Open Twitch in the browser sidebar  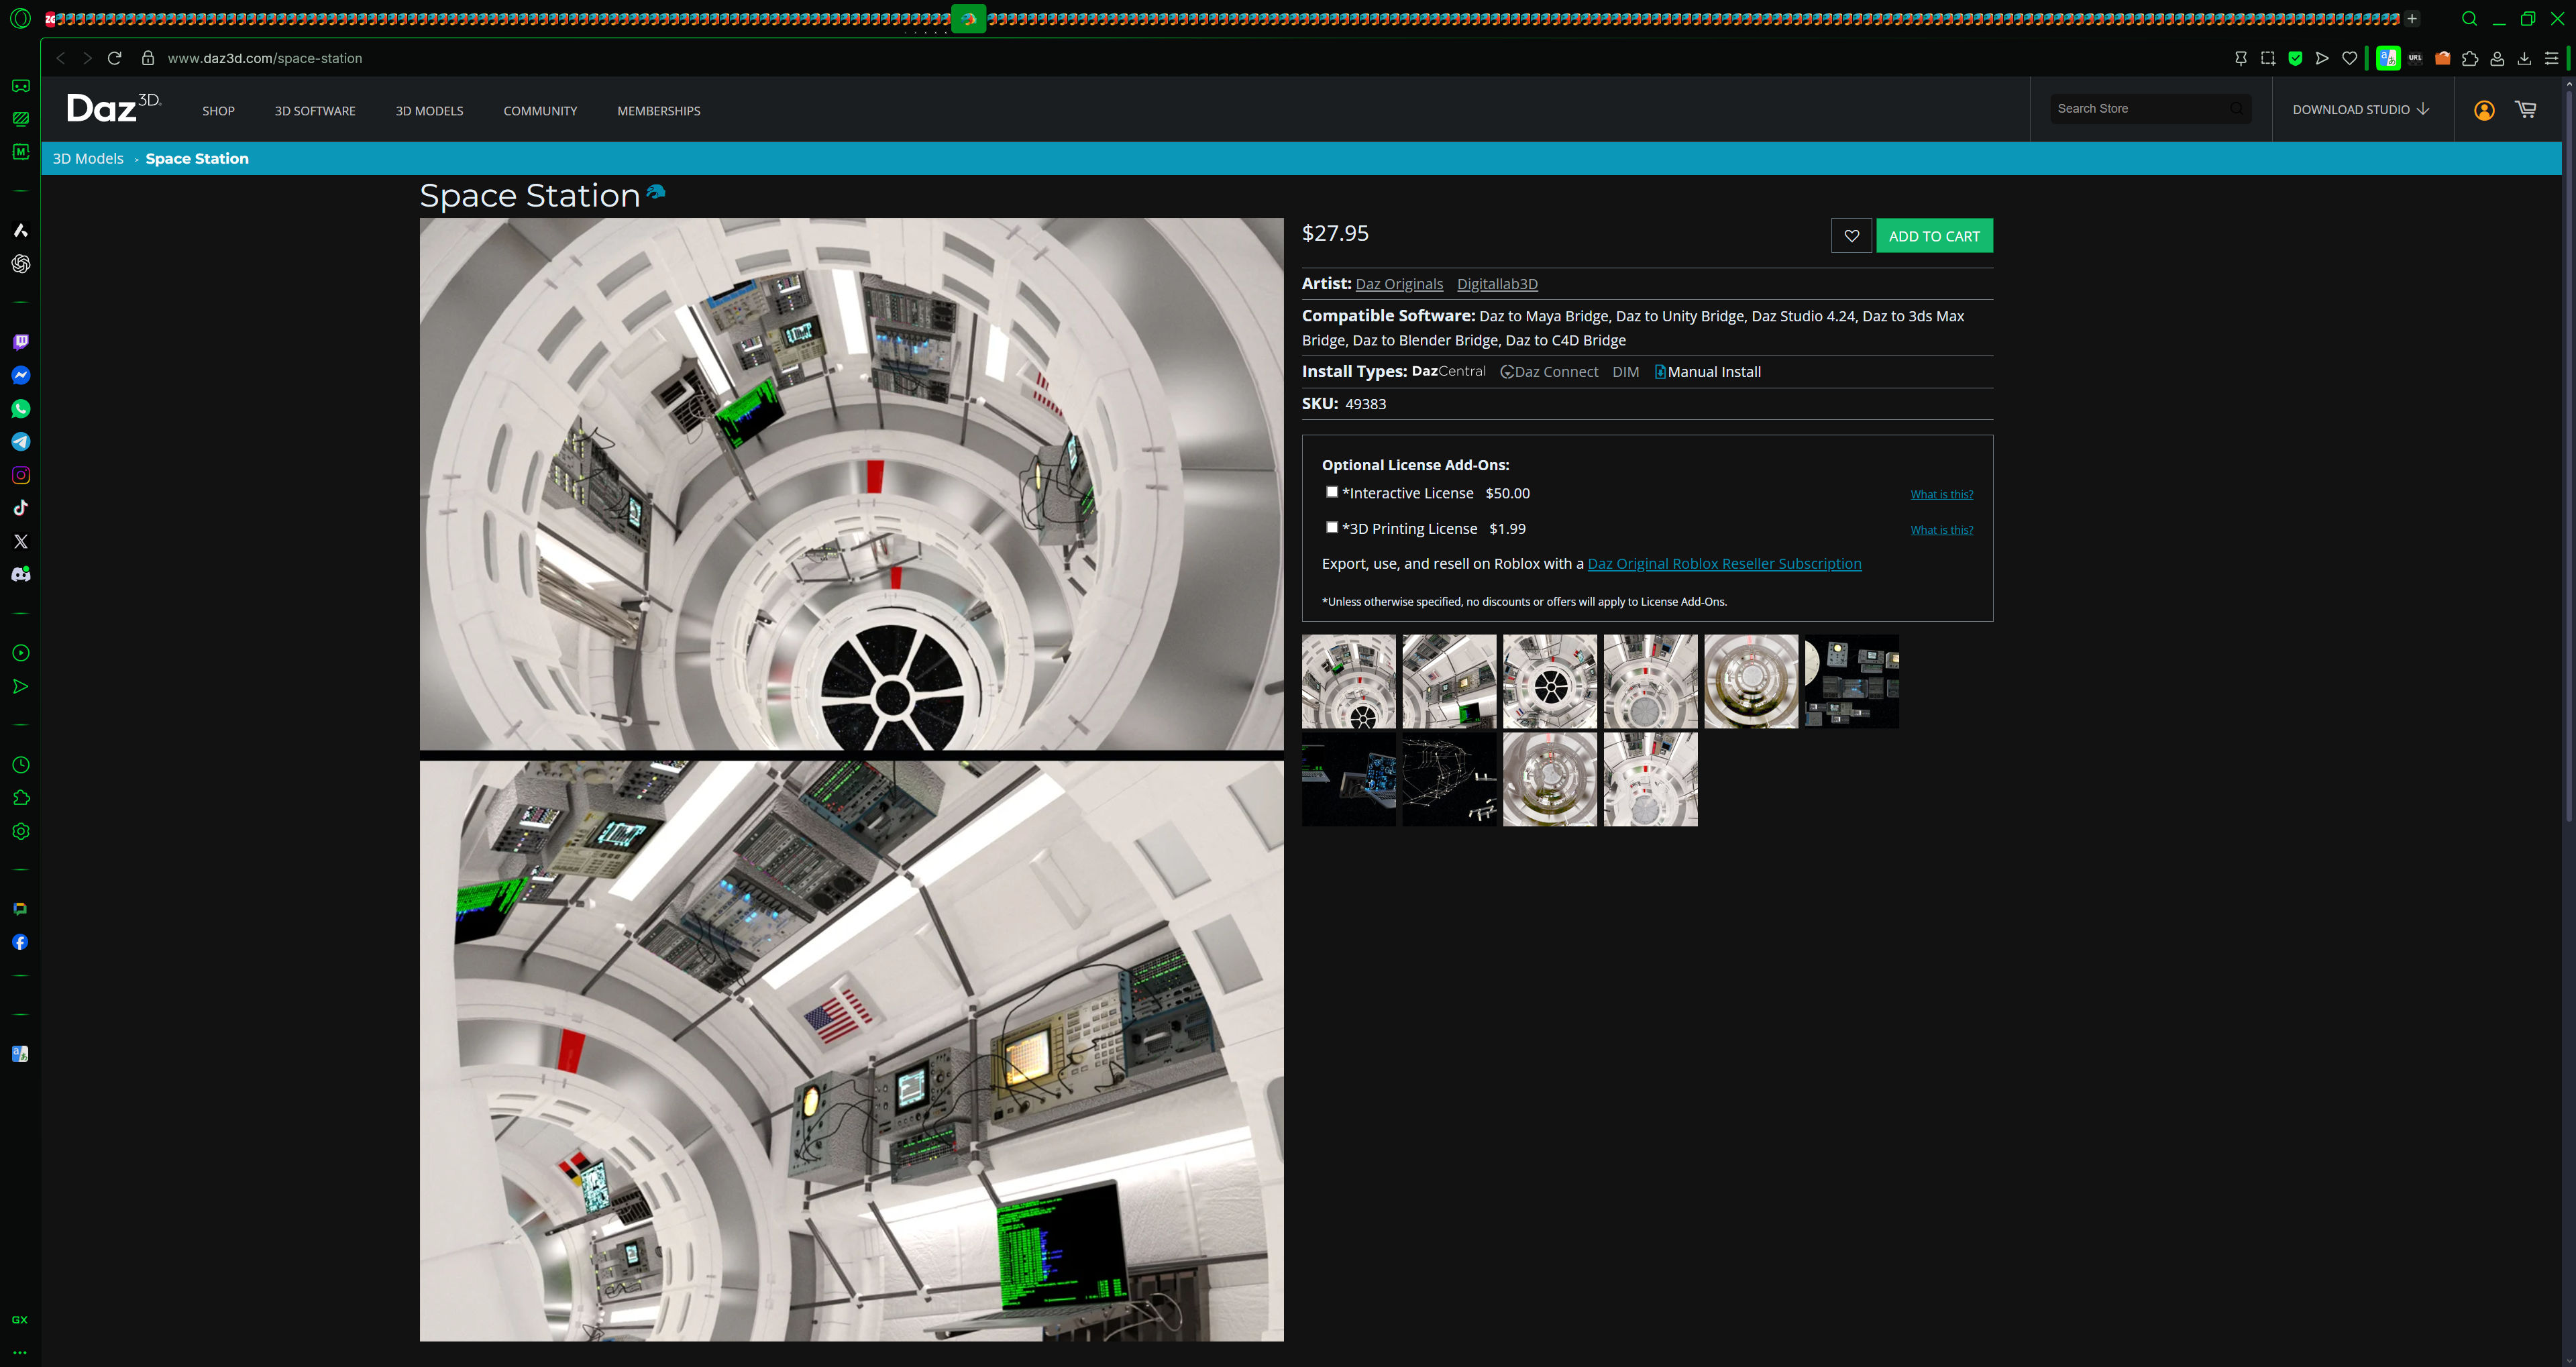click(x=21, y=342)
